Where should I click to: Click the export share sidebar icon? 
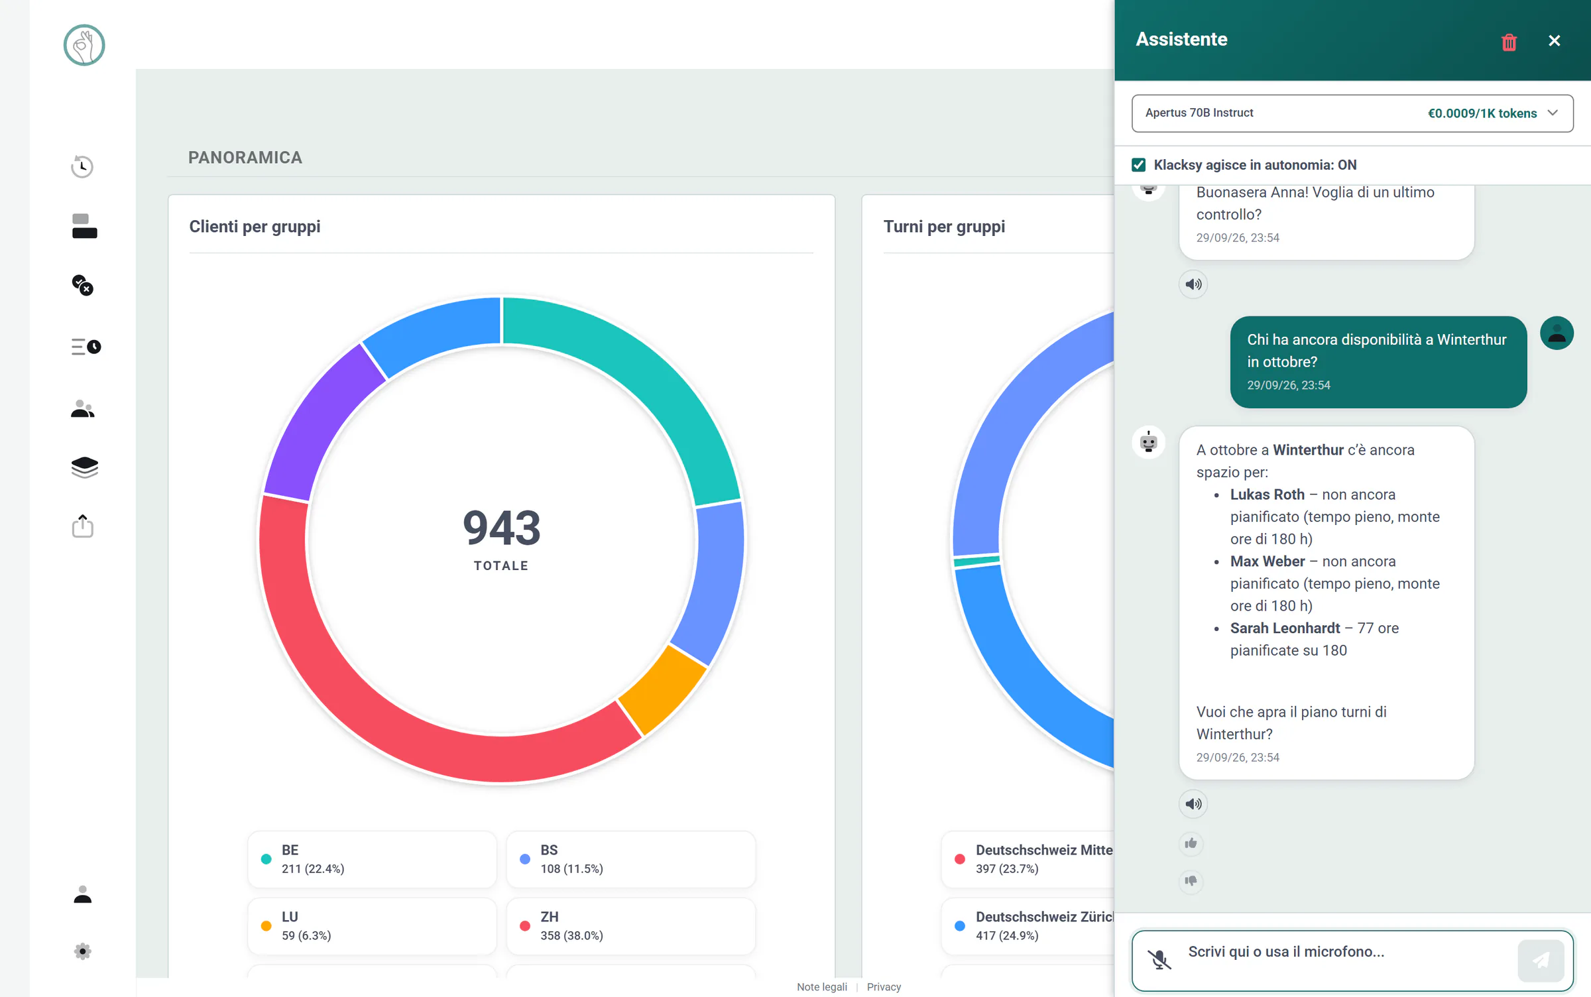pos(83,526)
